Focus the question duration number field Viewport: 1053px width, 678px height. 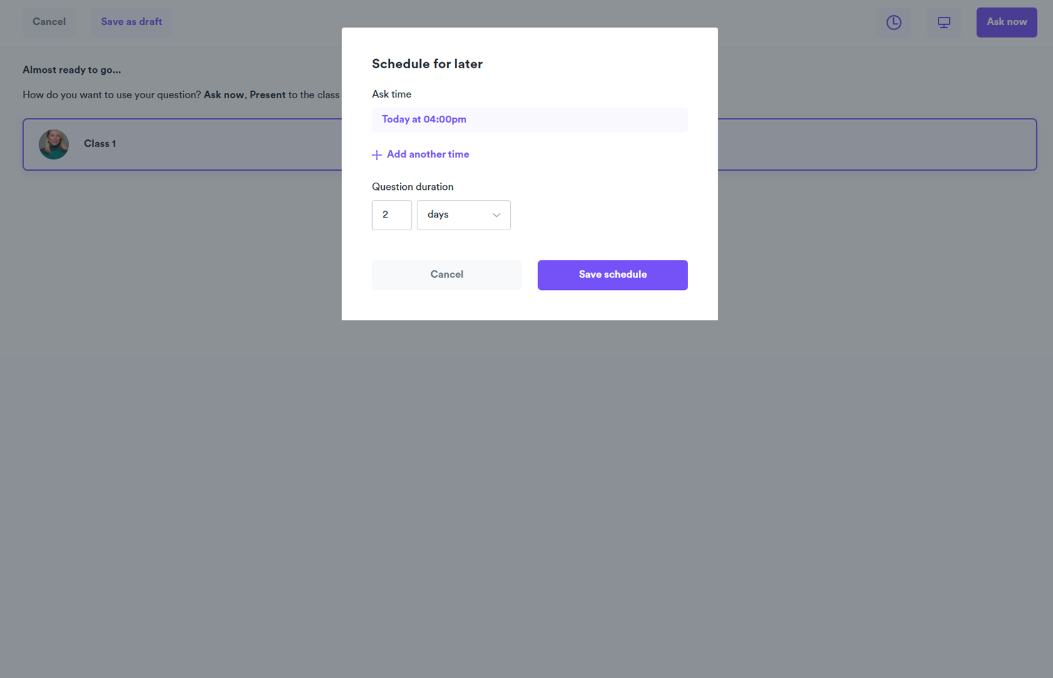coord(391,215)
